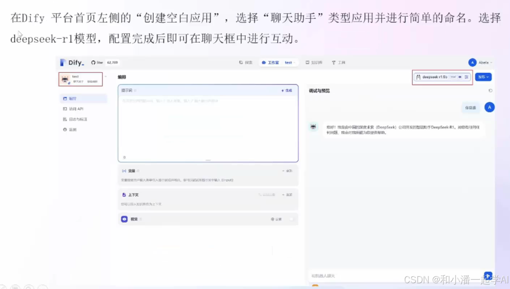
Task: Click the 编排 page heading
Action: [x=122, y=77]
